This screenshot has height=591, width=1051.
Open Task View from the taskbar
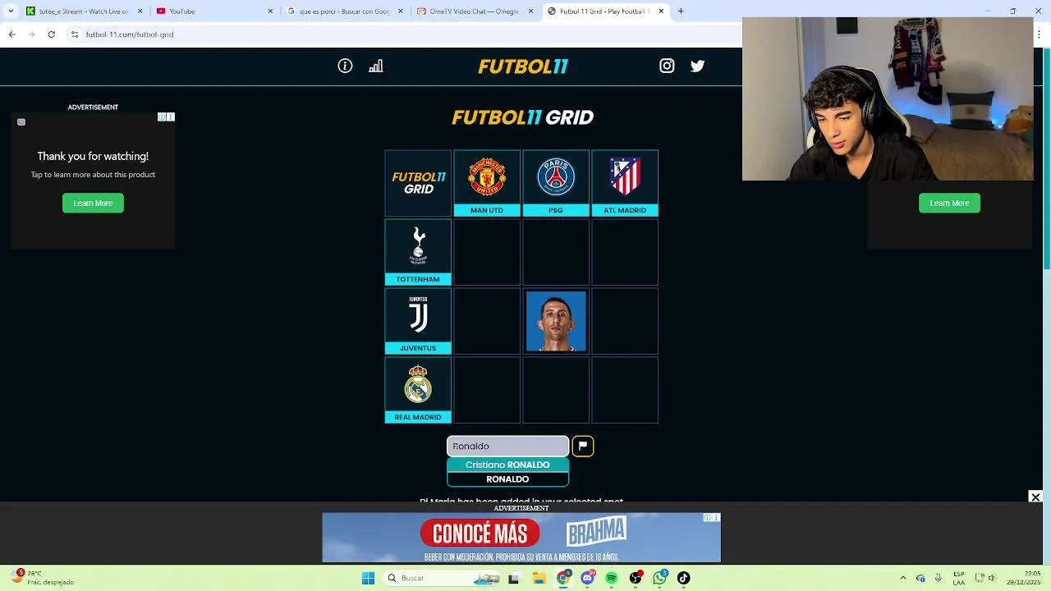514,578
